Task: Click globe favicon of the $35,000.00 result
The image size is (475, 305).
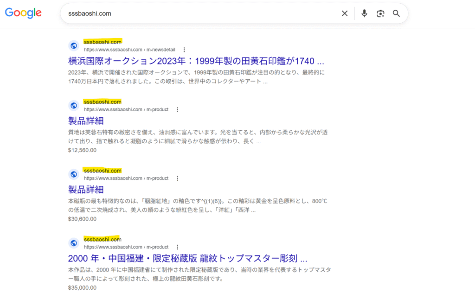Action: [x=74, y=243]
